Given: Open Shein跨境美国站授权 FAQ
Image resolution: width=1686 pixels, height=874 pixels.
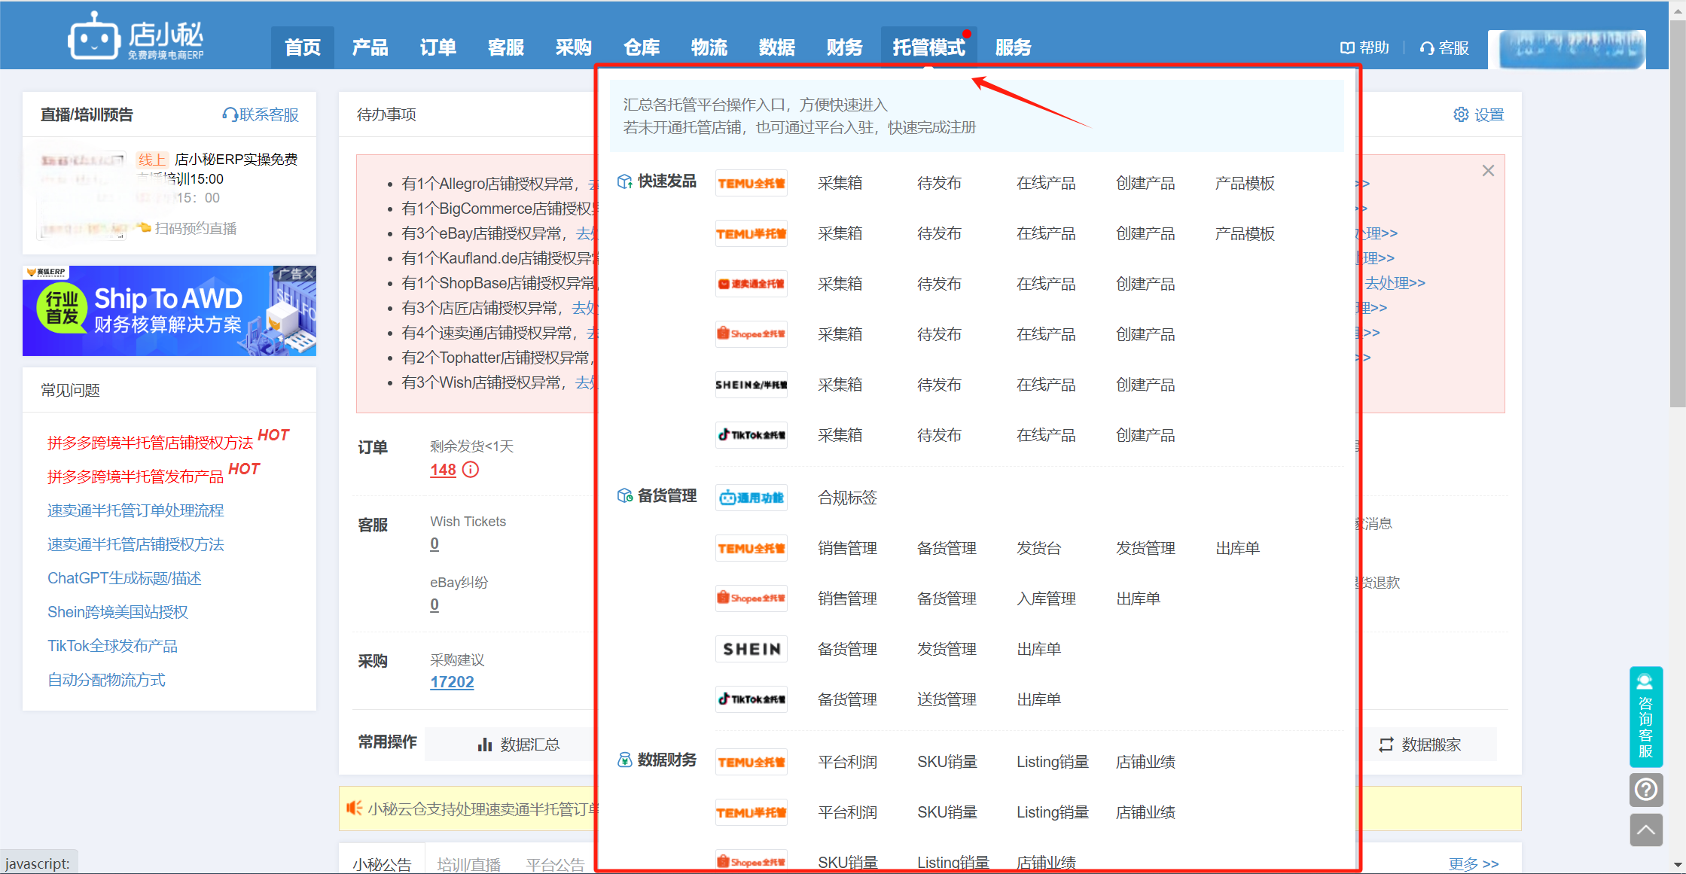Looking at the screenshot, I should (x=118, y=612).
